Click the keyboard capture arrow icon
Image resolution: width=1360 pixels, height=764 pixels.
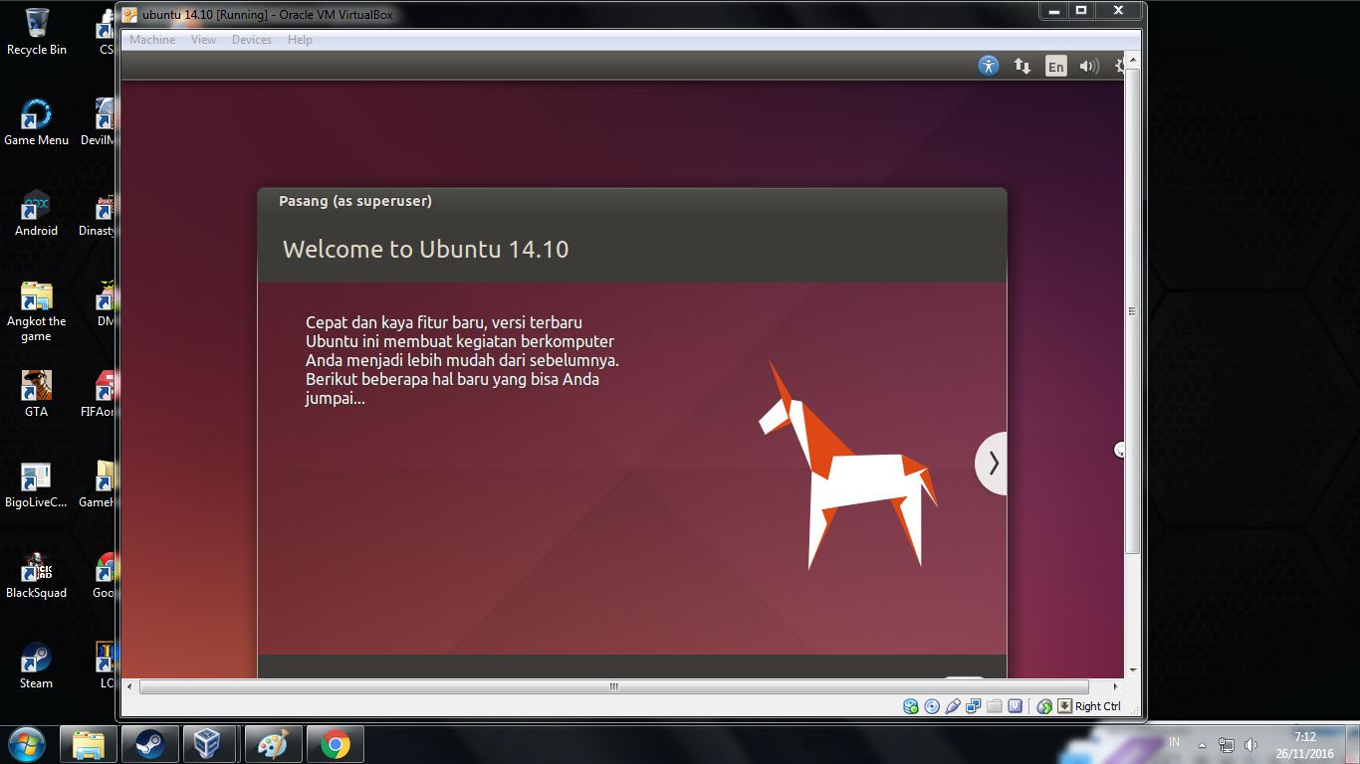[x=1064, y=706]
